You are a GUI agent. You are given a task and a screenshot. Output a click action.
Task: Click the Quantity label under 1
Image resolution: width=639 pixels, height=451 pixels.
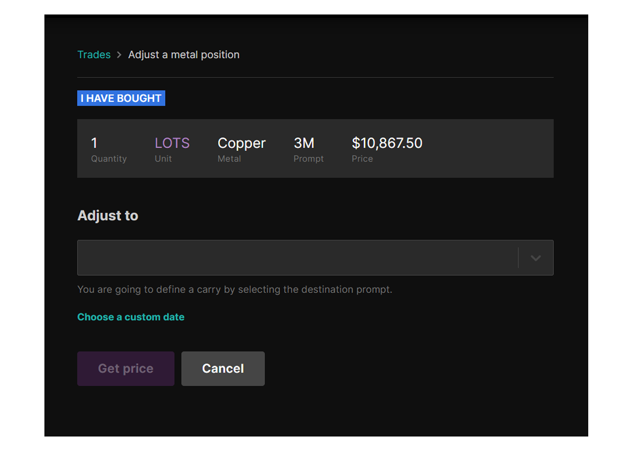109,159
